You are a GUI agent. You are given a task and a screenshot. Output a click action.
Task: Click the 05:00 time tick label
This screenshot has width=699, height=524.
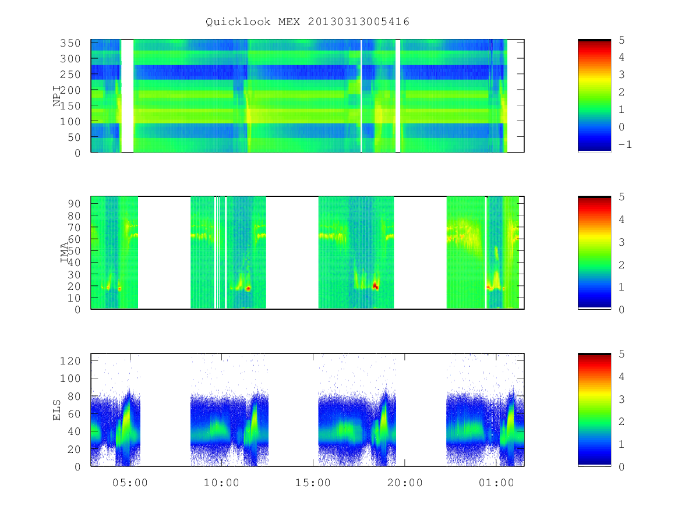pyautogui.click(x=130, y=483)
